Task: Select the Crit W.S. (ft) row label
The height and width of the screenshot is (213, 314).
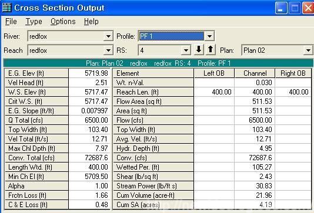Action: pos(36,102)
